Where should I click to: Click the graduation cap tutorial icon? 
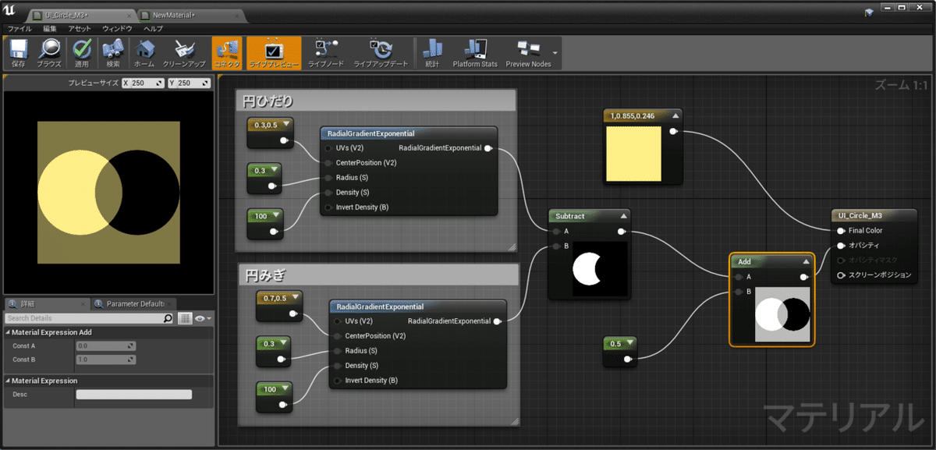[x=870, y=12]
